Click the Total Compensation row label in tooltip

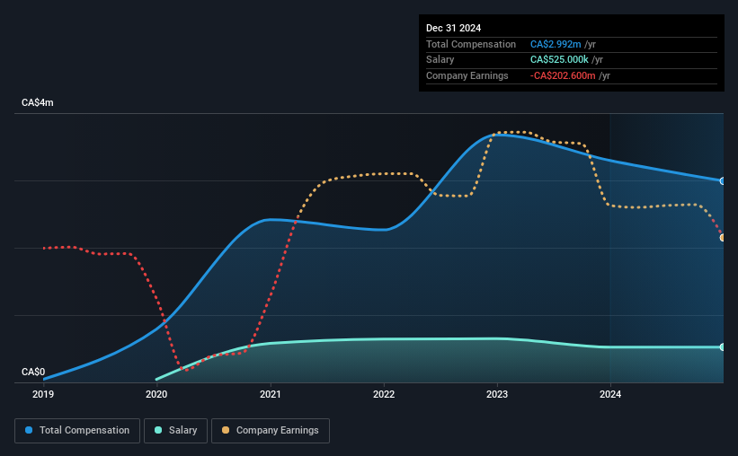tap(471, 44)
